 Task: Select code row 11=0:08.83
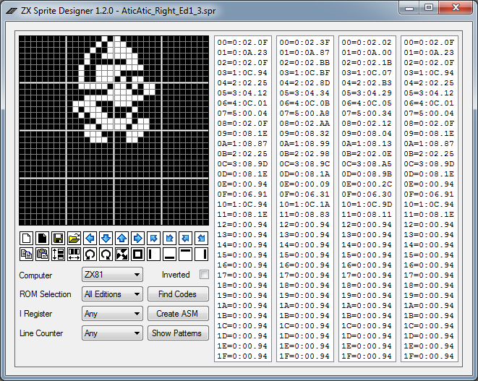pos(304,214)
